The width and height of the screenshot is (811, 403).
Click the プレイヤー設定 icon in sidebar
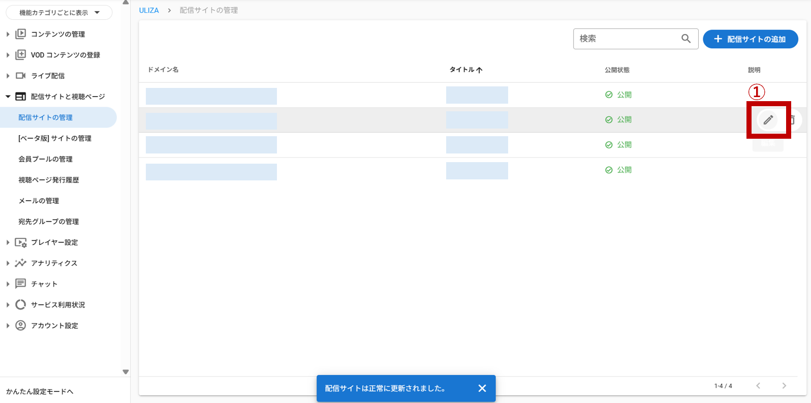coord(20,242)
